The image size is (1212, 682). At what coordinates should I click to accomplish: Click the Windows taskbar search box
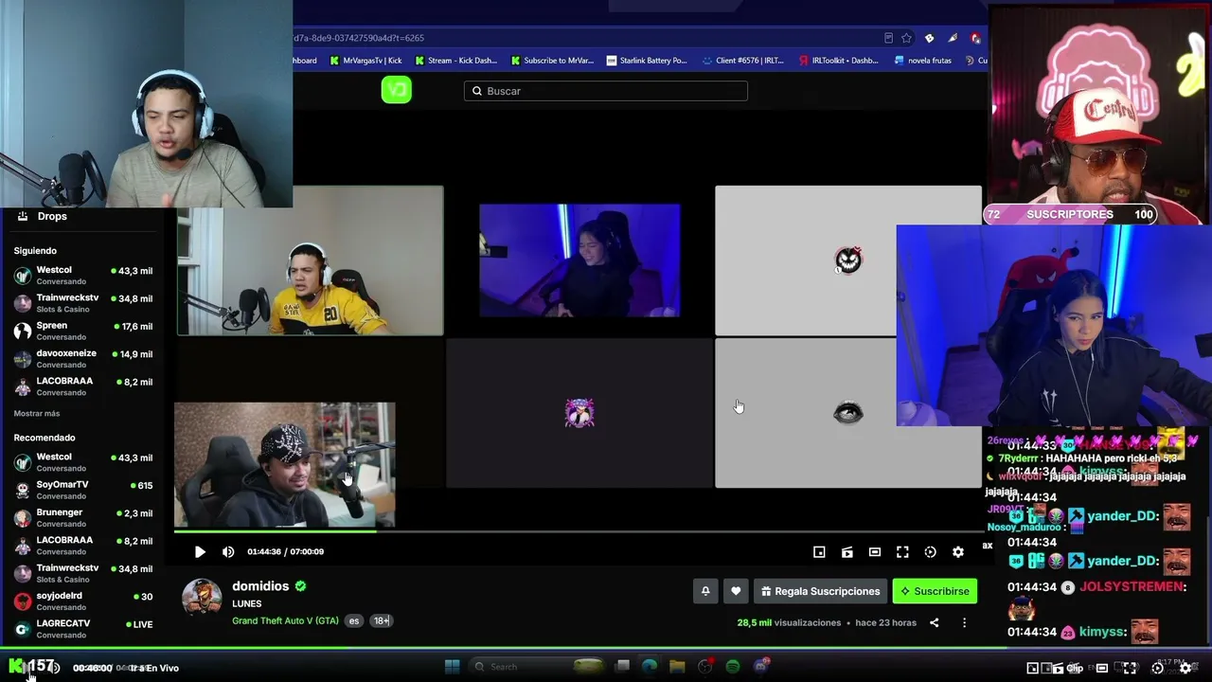click(x=539, y=667)
